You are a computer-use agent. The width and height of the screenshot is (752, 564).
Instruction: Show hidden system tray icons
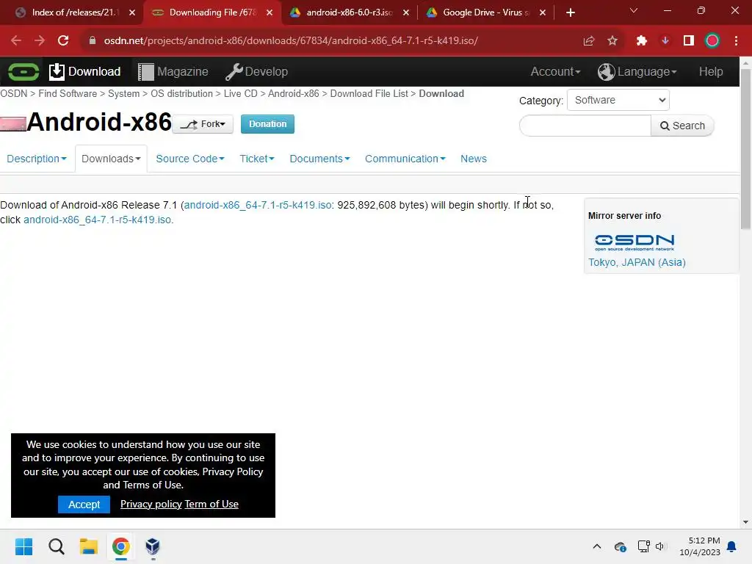click(x=596, y=546)
